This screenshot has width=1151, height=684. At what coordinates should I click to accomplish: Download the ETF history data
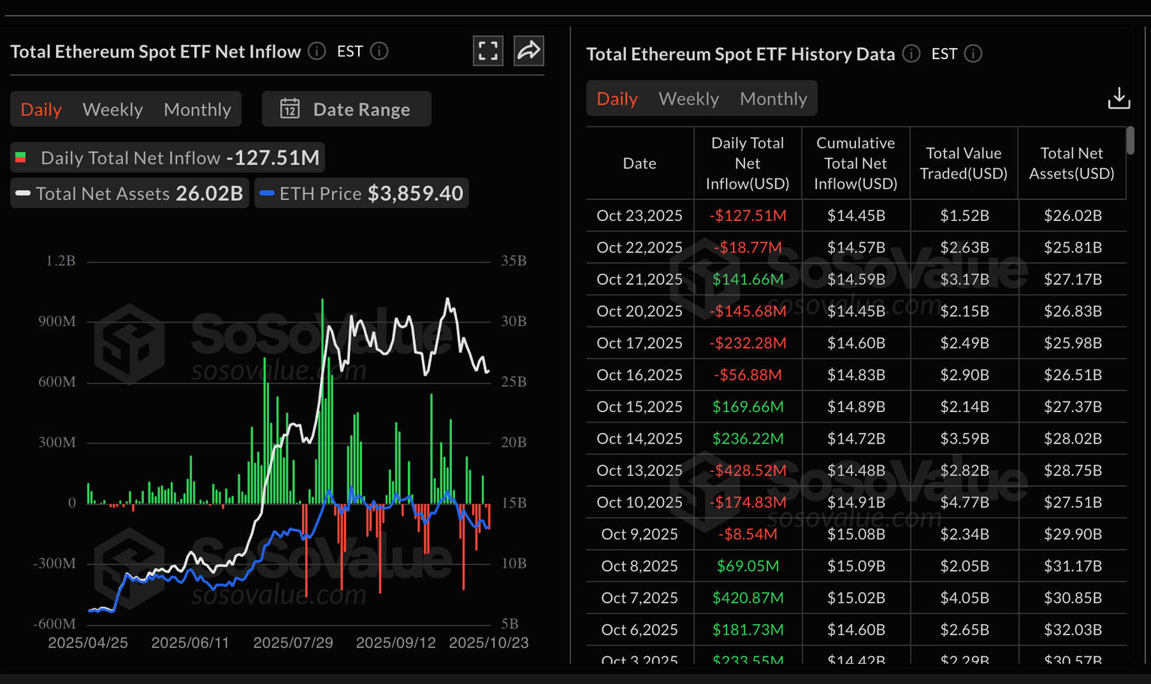[1118, 98]
